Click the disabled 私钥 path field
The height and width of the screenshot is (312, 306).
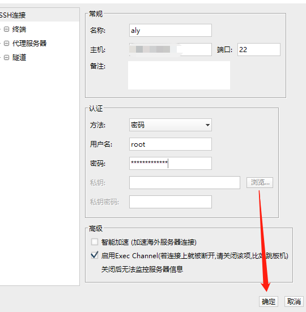[x=185, y=182]
